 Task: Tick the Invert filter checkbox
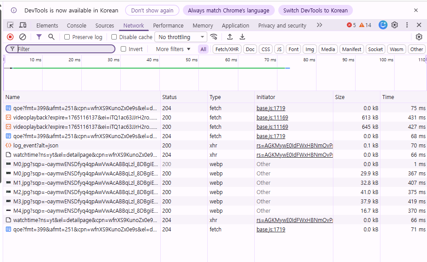pyautogui.click(x=123, y=49)
